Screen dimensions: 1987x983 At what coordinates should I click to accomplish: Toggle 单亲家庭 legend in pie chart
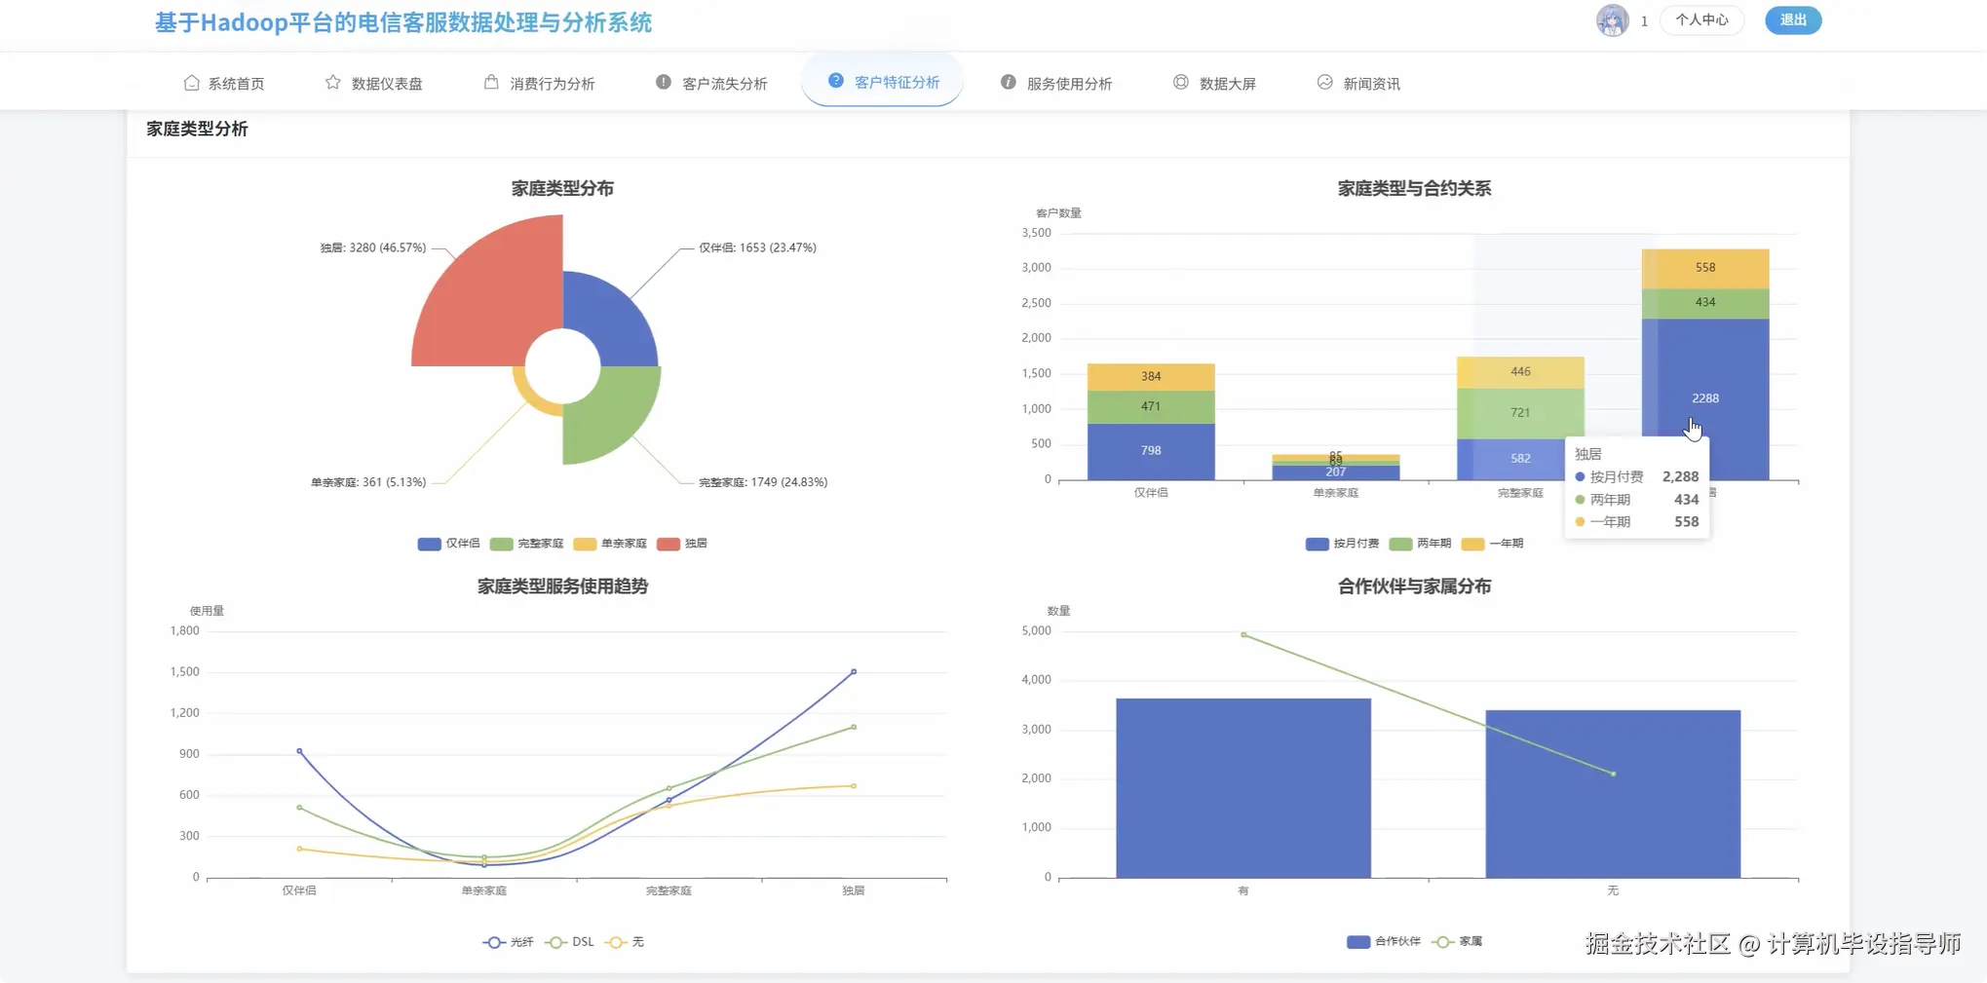(611, 544)
